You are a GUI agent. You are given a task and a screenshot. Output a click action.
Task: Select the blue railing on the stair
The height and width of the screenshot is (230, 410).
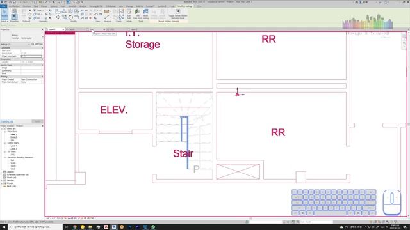click(188, 142)
